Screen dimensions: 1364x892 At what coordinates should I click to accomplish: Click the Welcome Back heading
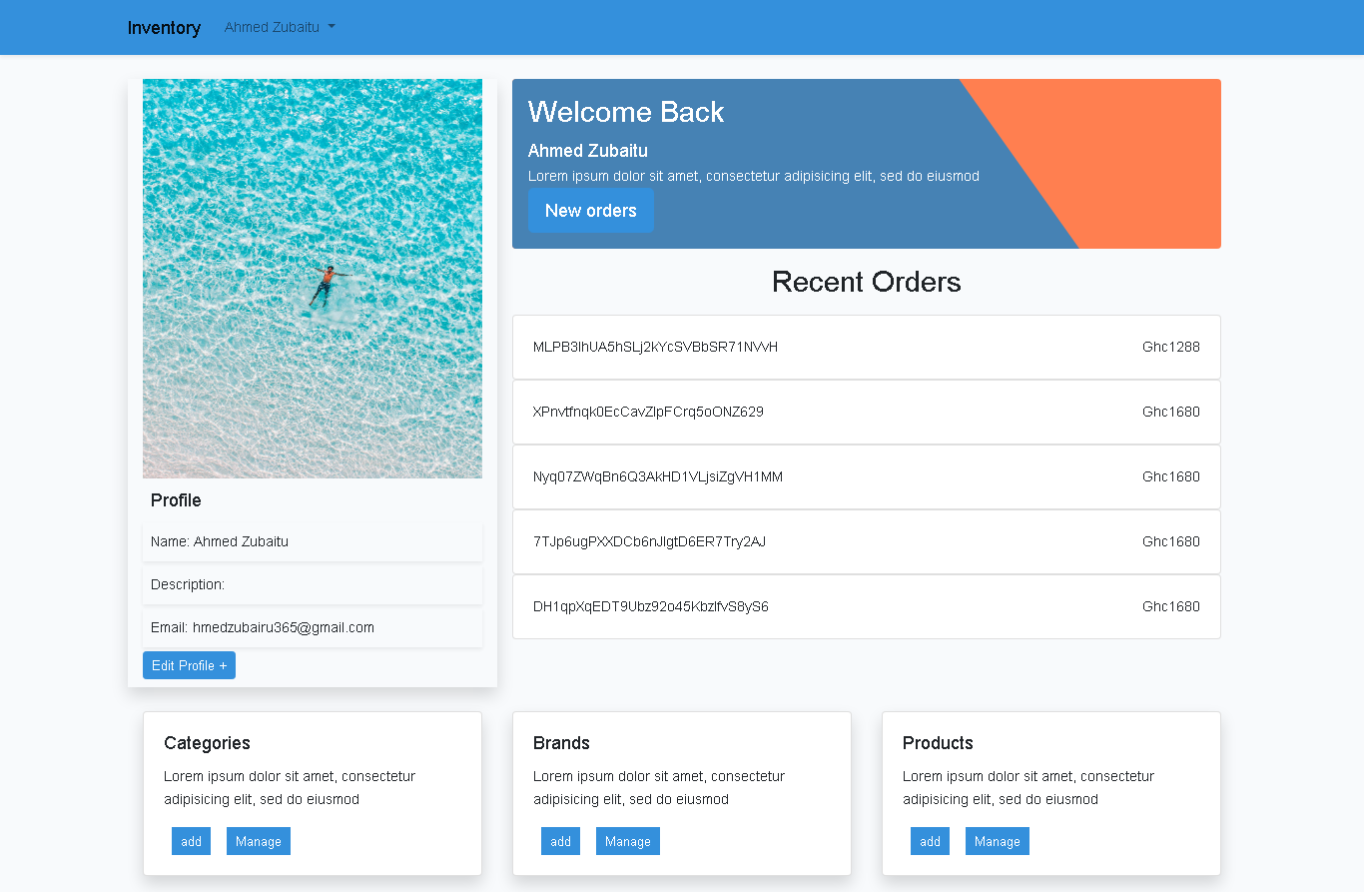626,112
